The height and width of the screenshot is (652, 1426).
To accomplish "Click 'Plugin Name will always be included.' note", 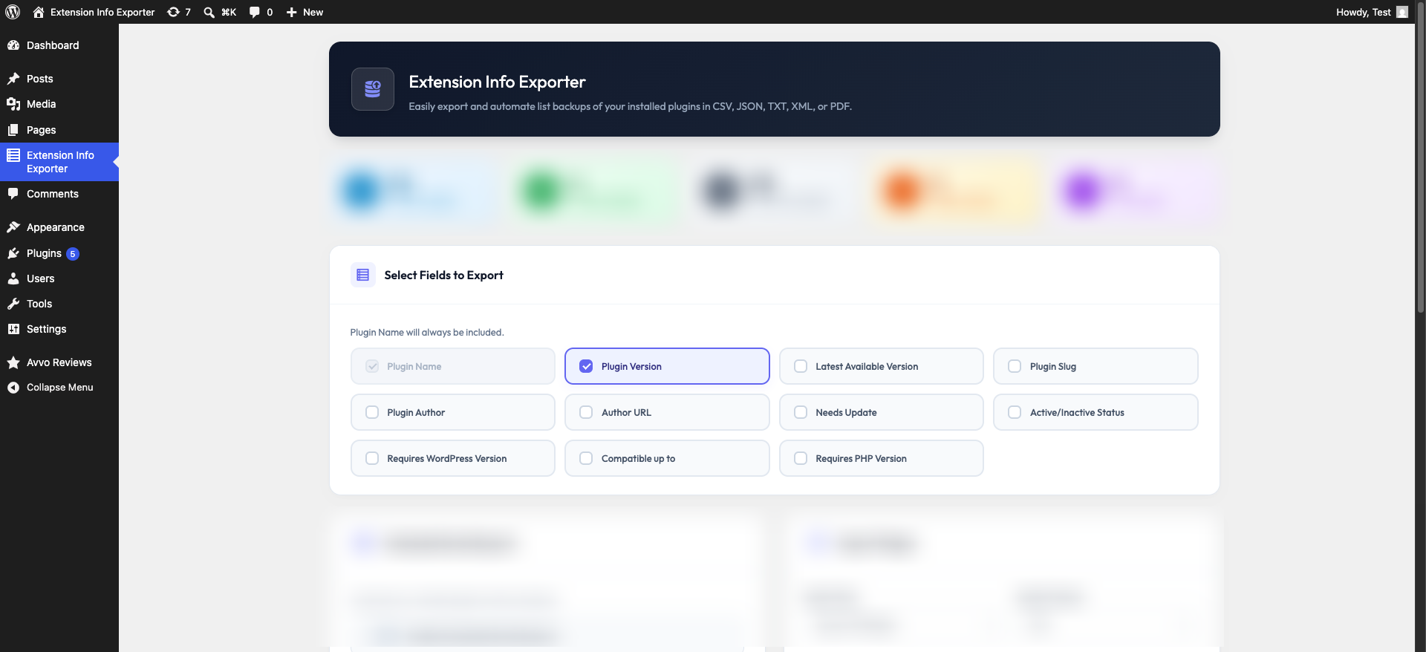I will coord(427,332).
